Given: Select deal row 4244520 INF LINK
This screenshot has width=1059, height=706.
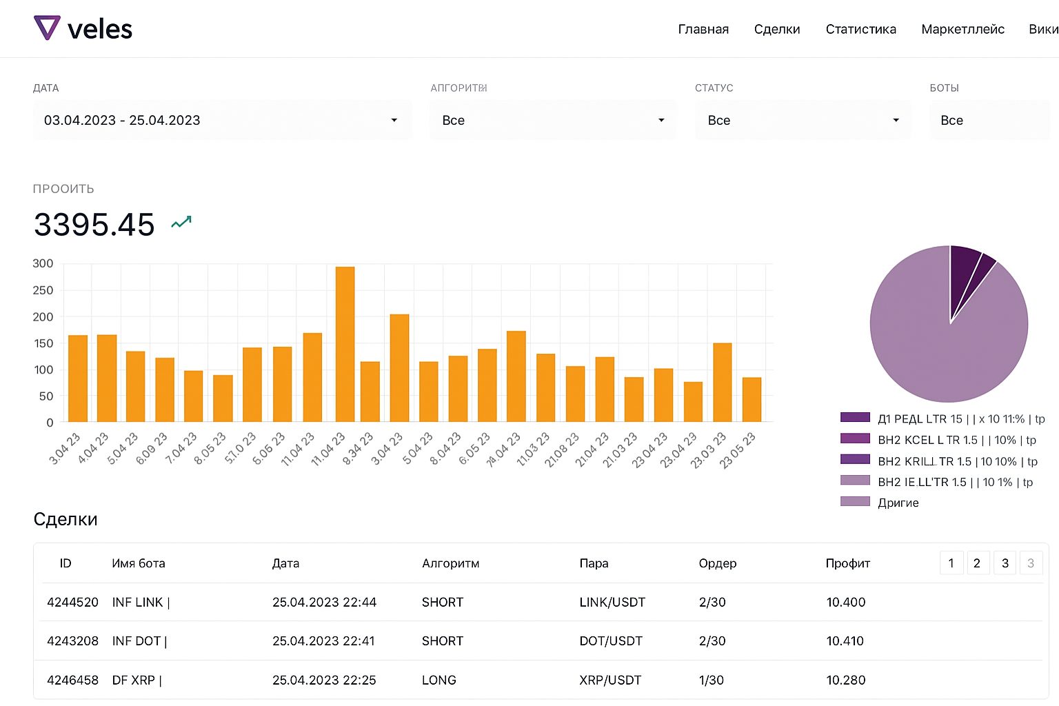Looking at the screenshot, I should pyautogui.click(x=538, y=602).
